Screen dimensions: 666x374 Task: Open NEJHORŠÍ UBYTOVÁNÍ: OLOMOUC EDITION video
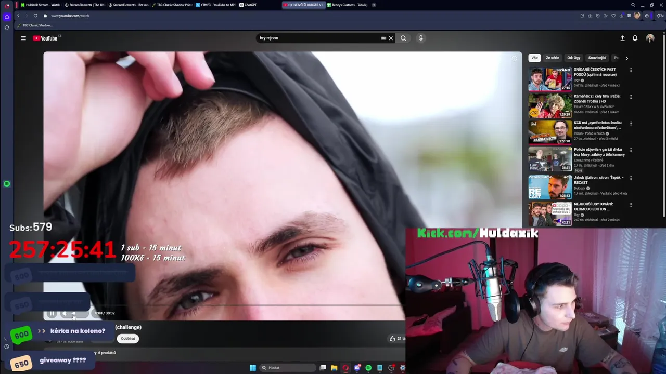[x=594, y=206]
